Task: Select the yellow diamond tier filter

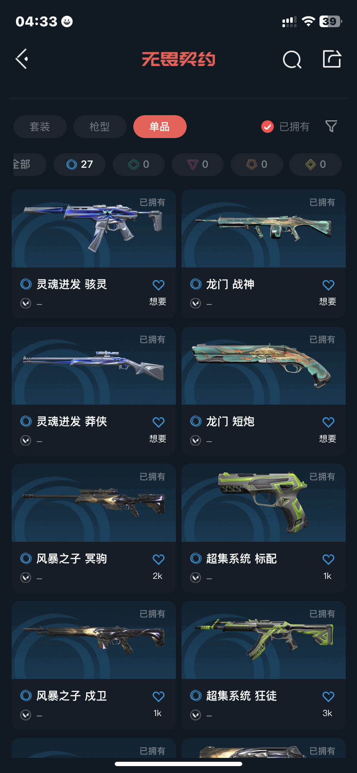Action: tap(316, 164)
